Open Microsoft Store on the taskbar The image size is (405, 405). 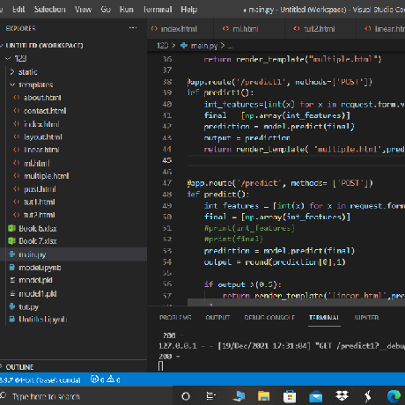[290, 396]
